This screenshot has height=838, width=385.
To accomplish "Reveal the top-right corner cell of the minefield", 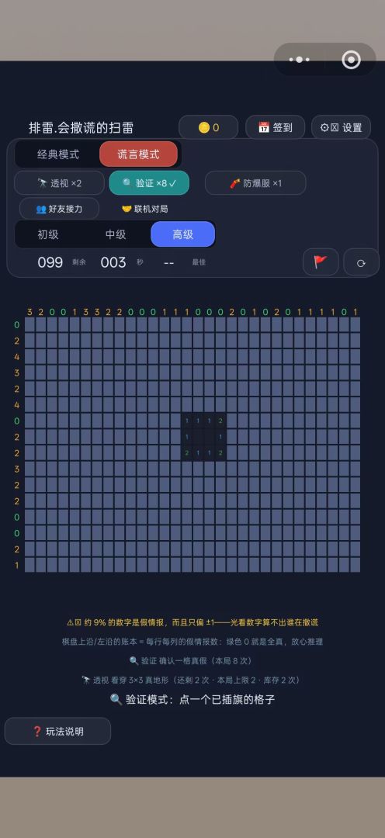I will click(355, 324).
